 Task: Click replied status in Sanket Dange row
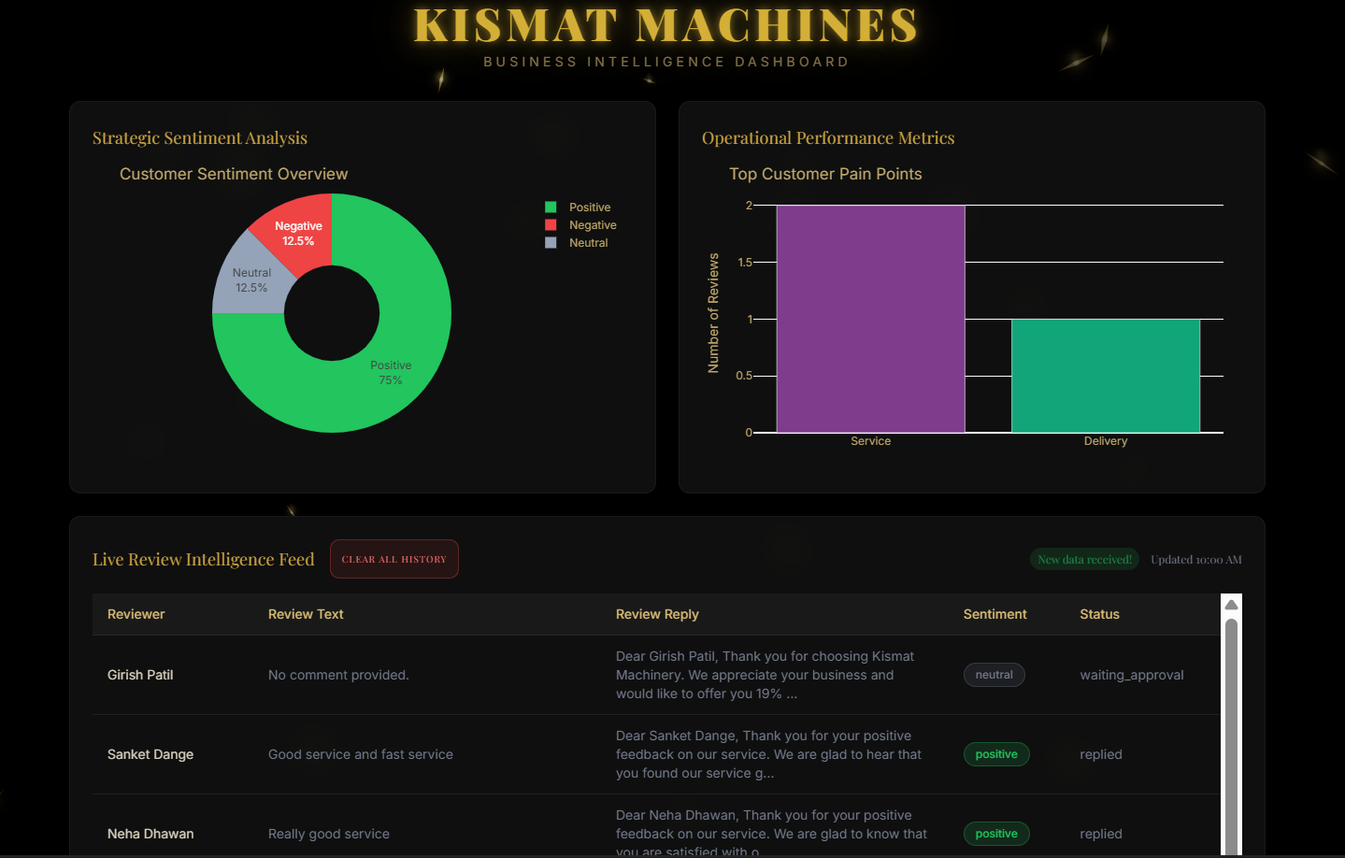(1101, 754)
